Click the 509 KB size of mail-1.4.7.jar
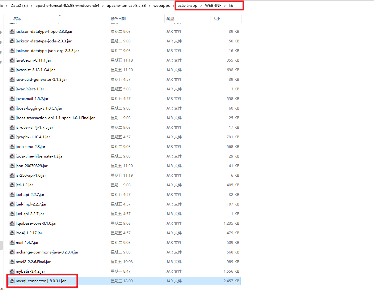The height and width of the screenshot is (290, 374). coord(233,243)
